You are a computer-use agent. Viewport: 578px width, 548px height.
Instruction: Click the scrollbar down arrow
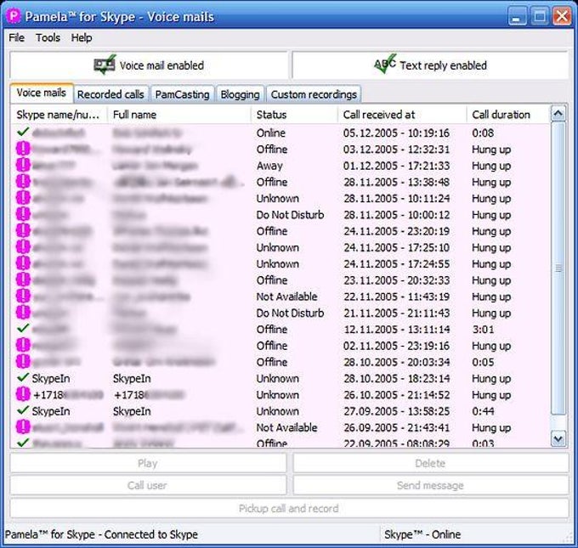[558, 439]
